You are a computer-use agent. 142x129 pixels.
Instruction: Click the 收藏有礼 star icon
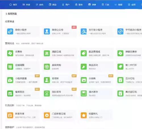84,115
